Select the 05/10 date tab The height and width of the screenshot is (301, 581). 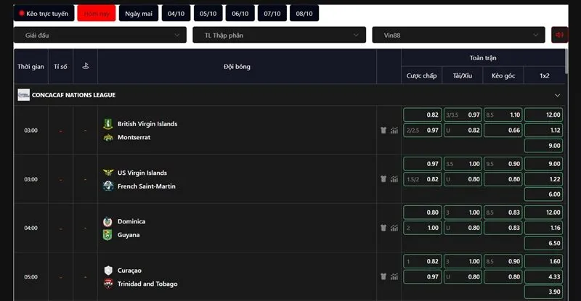(208, 14)
